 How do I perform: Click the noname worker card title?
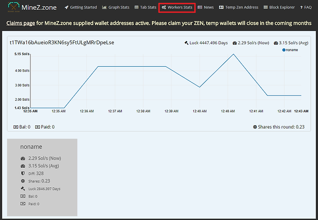click(x=31, y=147)
